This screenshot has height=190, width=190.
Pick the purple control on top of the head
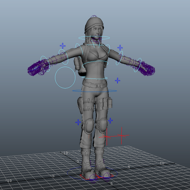coord(94,16)
